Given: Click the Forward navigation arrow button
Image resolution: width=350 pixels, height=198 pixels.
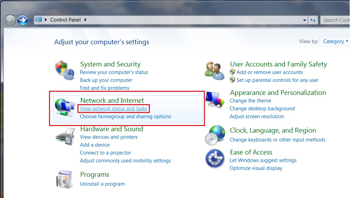Looking at the screenshot, I should 23,20.
